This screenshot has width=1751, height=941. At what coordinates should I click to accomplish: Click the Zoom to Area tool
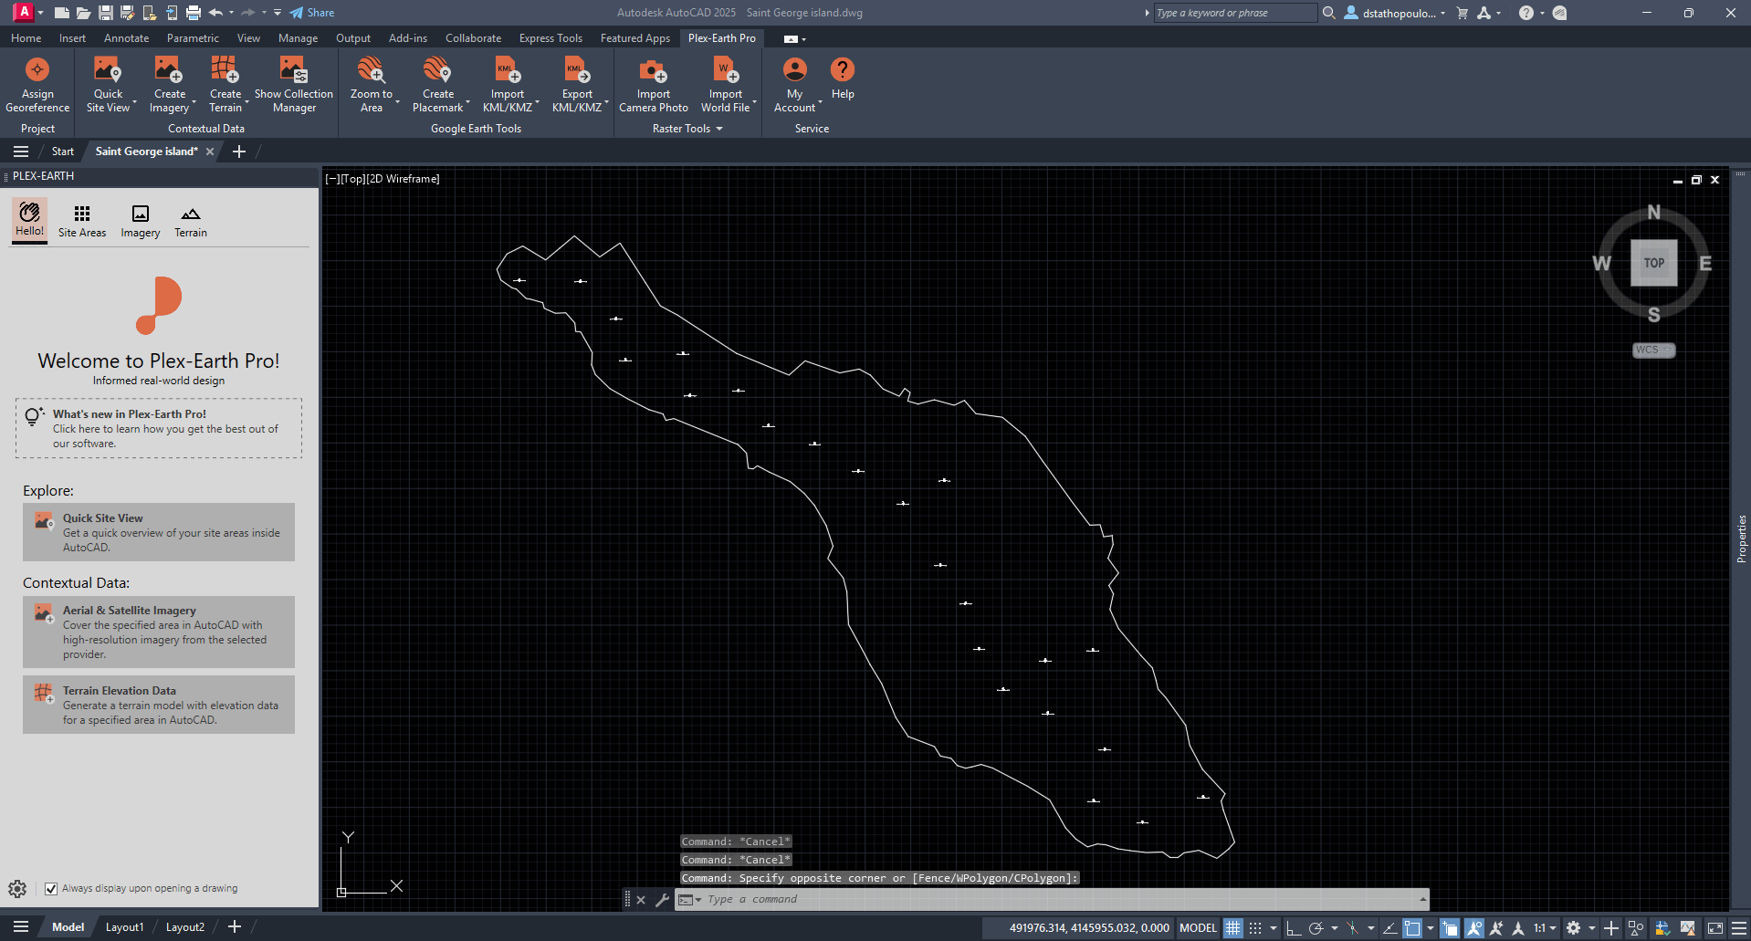coord(372,84)
